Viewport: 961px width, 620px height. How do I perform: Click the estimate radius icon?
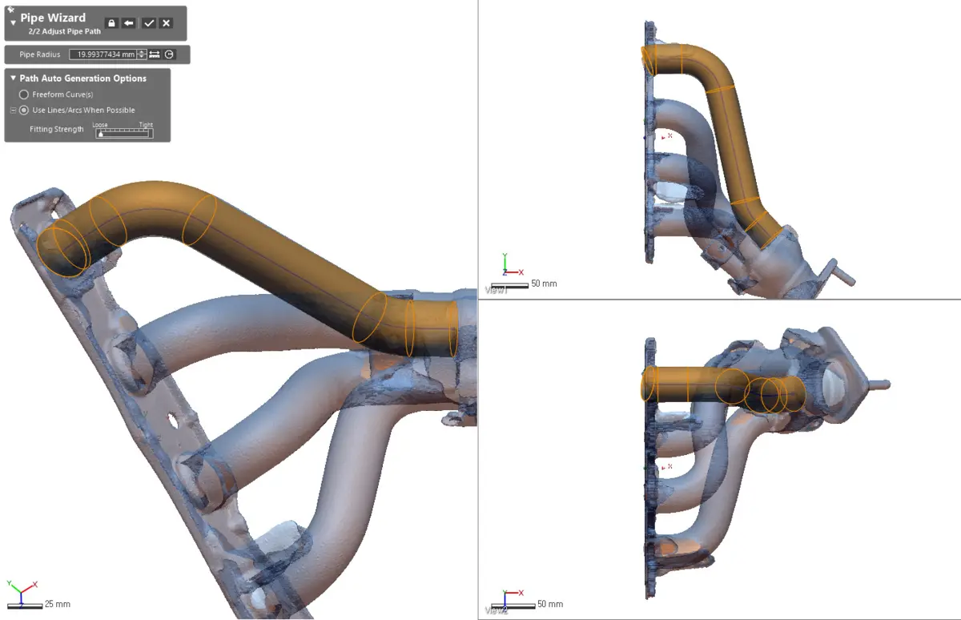click(169, 54)
